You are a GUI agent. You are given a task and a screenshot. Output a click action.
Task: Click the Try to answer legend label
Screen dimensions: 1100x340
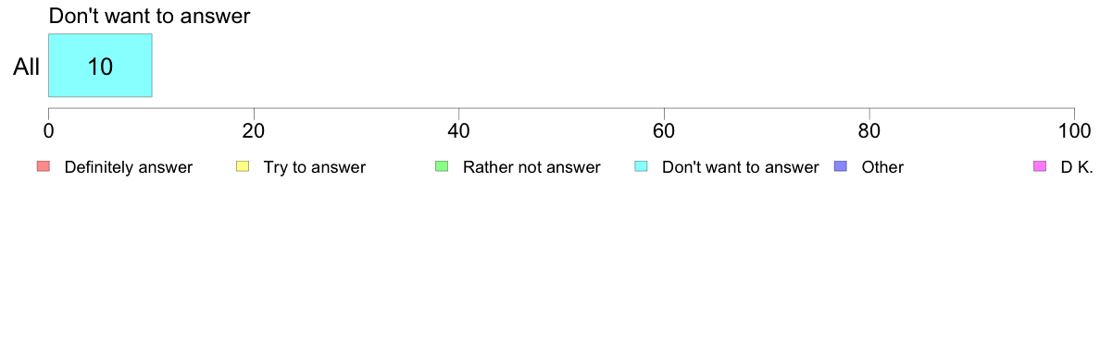click(x=314, y=167)
